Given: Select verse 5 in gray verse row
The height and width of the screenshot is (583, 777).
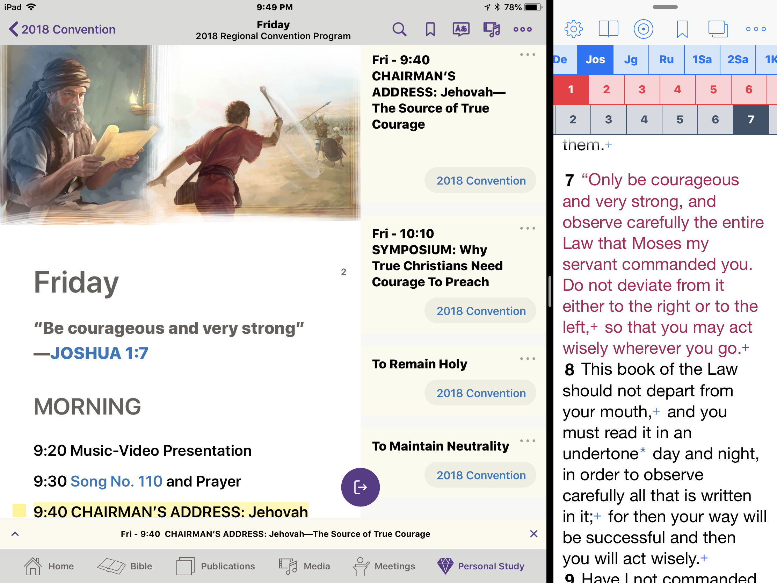Looking at the screenshot, I should (679, 120).
